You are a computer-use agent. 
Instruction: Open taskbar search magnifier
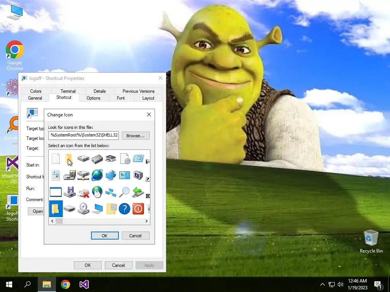(x=27, y=284)
